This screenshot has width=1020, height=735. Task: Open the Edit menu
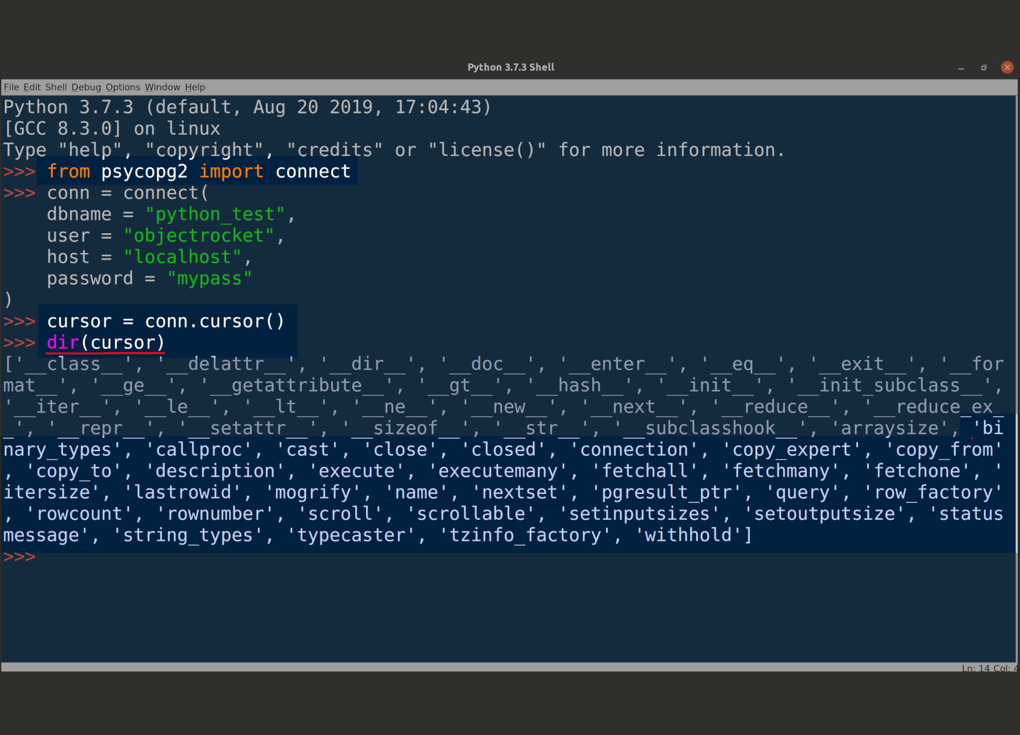click(x=31, y=87)
